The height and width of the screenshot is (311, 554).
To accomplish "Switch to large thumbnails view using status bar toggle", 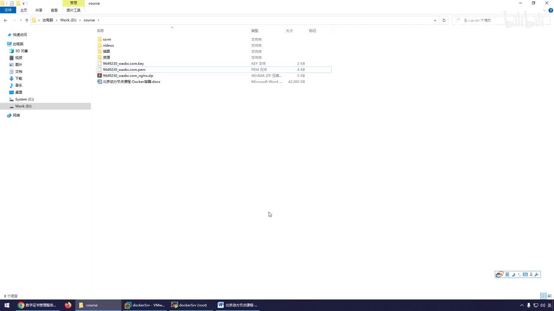I will click(550, 296).
